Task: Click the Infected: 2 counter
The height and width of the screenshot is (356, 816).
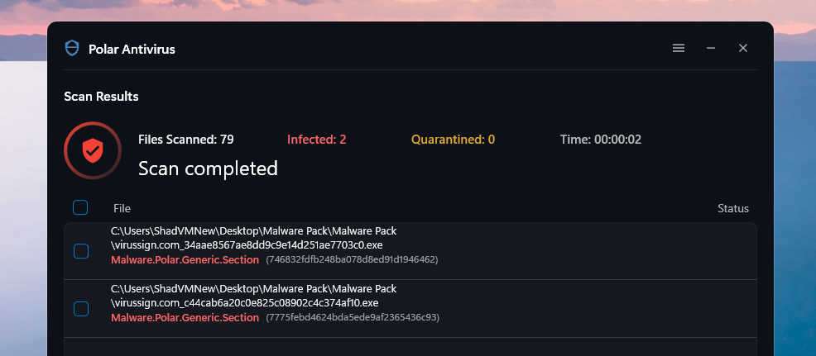Action: coord(316,140)
